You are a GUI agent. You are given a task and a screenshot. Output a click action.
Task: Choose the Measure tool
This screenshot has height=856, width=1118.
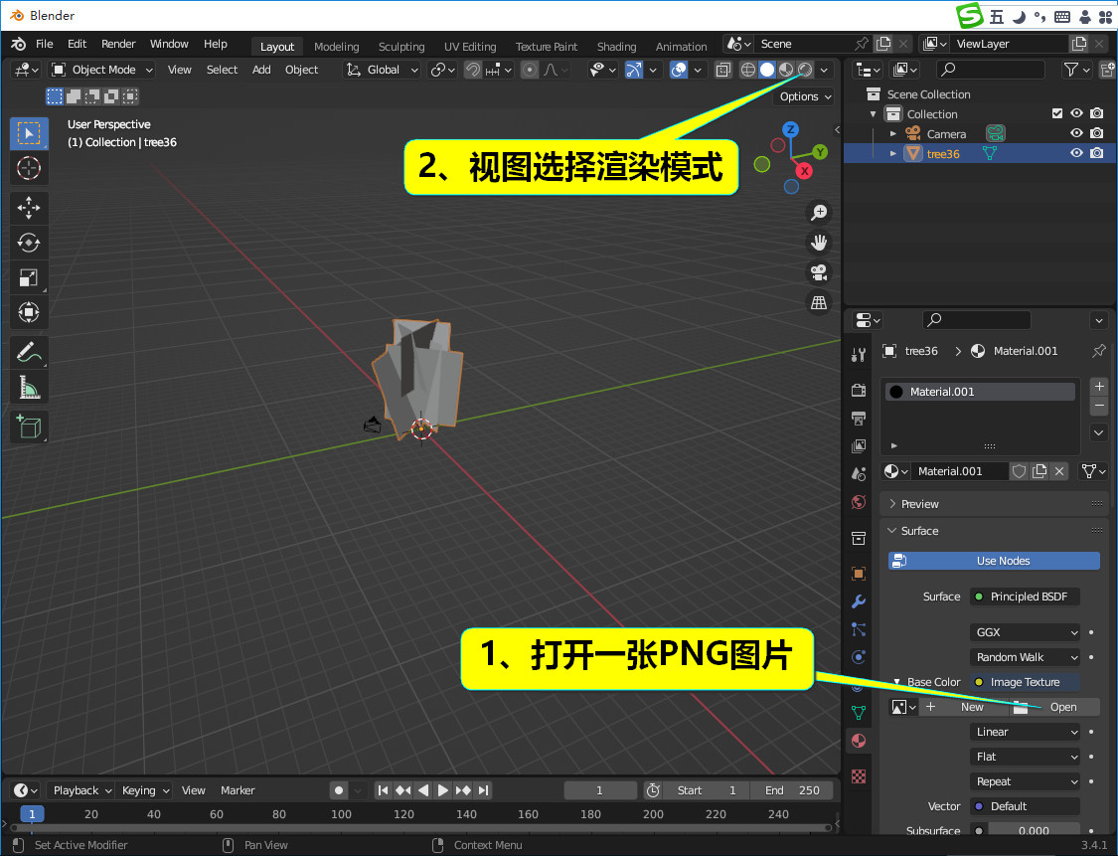tap(29, 388)
